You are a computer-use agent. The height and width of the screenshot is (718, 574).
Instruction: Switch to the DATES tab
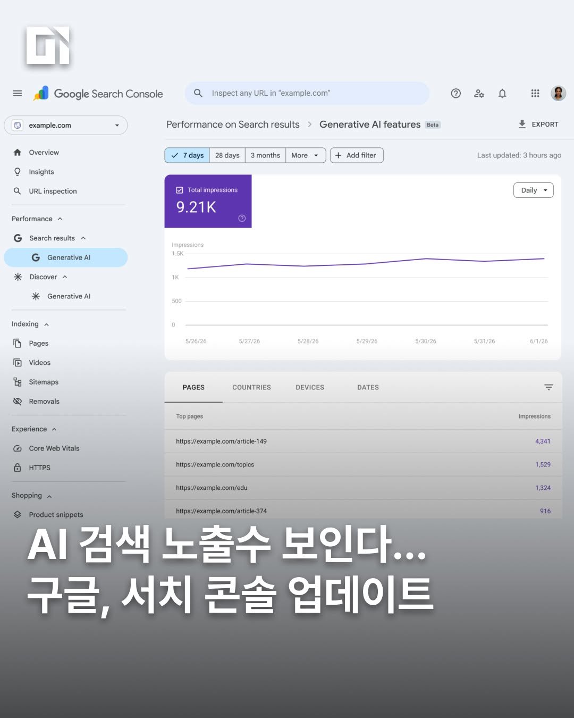pyautogui.click(x=368, y=387)
